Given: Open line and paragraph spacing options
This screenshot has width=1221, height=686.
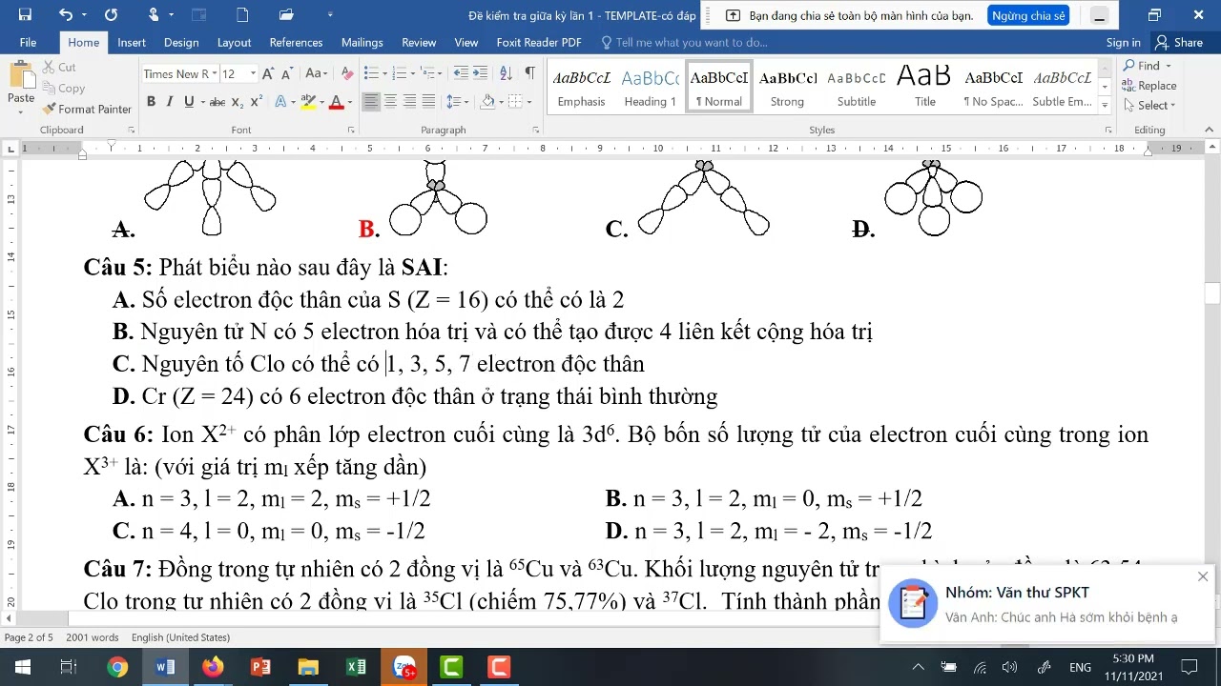Looking at the screenshot, I should point(457,102).
